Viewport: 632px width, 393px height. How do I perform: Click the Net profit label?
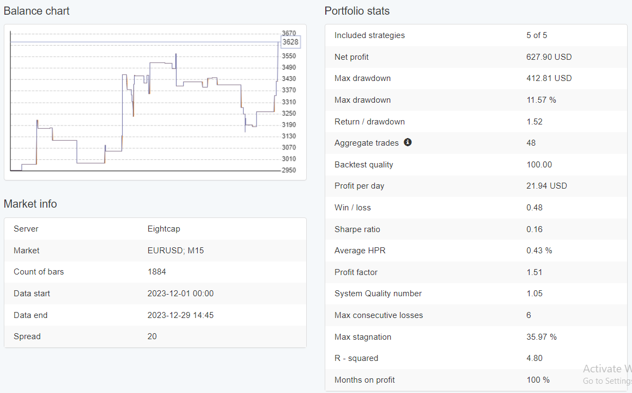point(351,57)
